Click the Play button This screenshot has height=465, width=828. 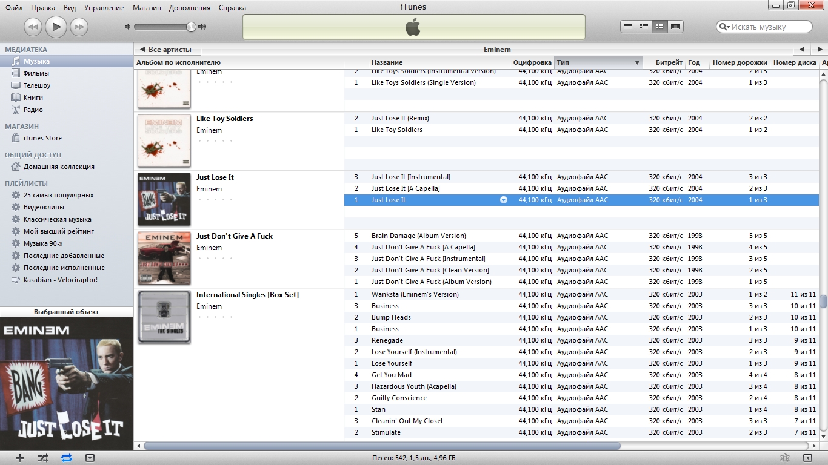pyautogui.click(x=56, y=26)
